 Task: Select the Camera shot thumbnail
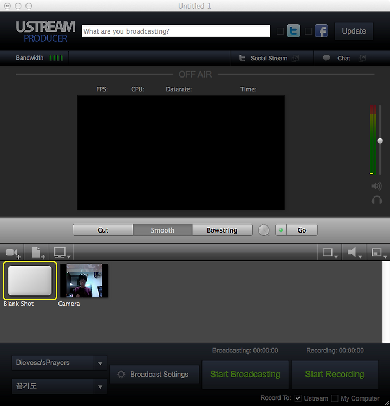84,280
